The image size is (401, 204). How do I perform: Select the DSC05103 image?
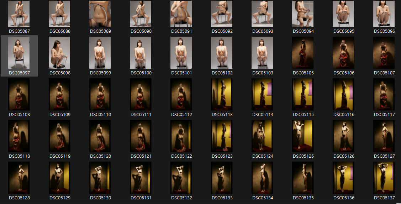(263, 53)
